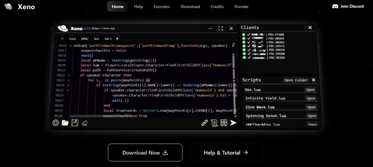Collapse the code fold at line 9024
The width and height of the screenshot is (373, 167).
(68, 85)
